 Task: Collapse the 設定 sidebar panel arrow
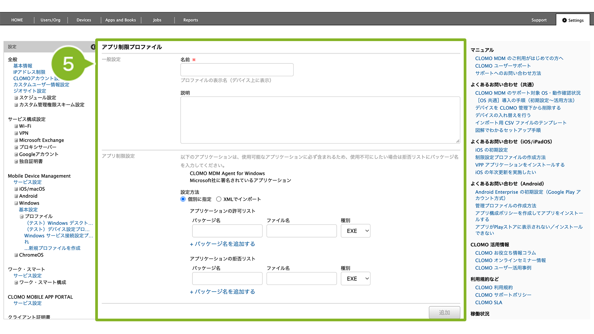pyautogui.click(x=93, y=47)
